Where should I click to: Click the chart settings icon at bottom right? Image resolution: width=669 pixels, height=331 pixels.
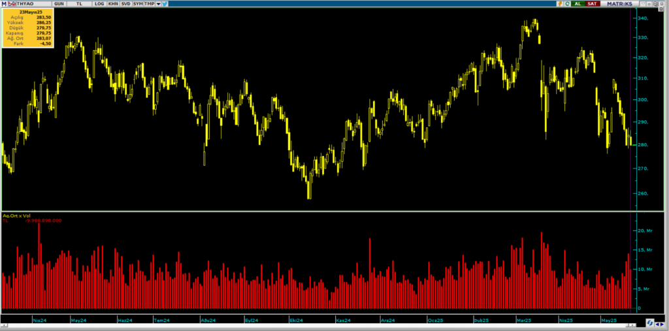pyautogui.click(x=651, y=323)
